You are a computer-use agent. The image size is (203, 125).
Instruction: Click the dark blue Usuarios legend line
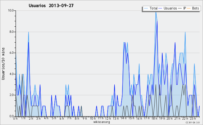pyautogui.click(x=160, y=8)
